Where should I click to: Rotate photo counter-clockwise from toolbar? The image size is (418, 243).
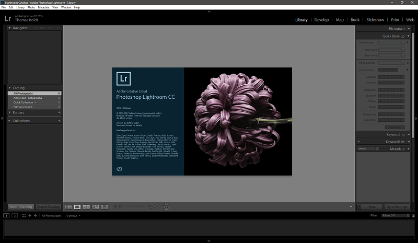pyautogui.click(x=150, y=207)
